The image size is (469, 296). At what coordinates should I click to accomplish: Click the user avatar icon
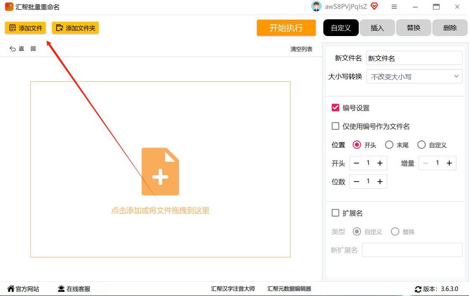click(316, 6)
